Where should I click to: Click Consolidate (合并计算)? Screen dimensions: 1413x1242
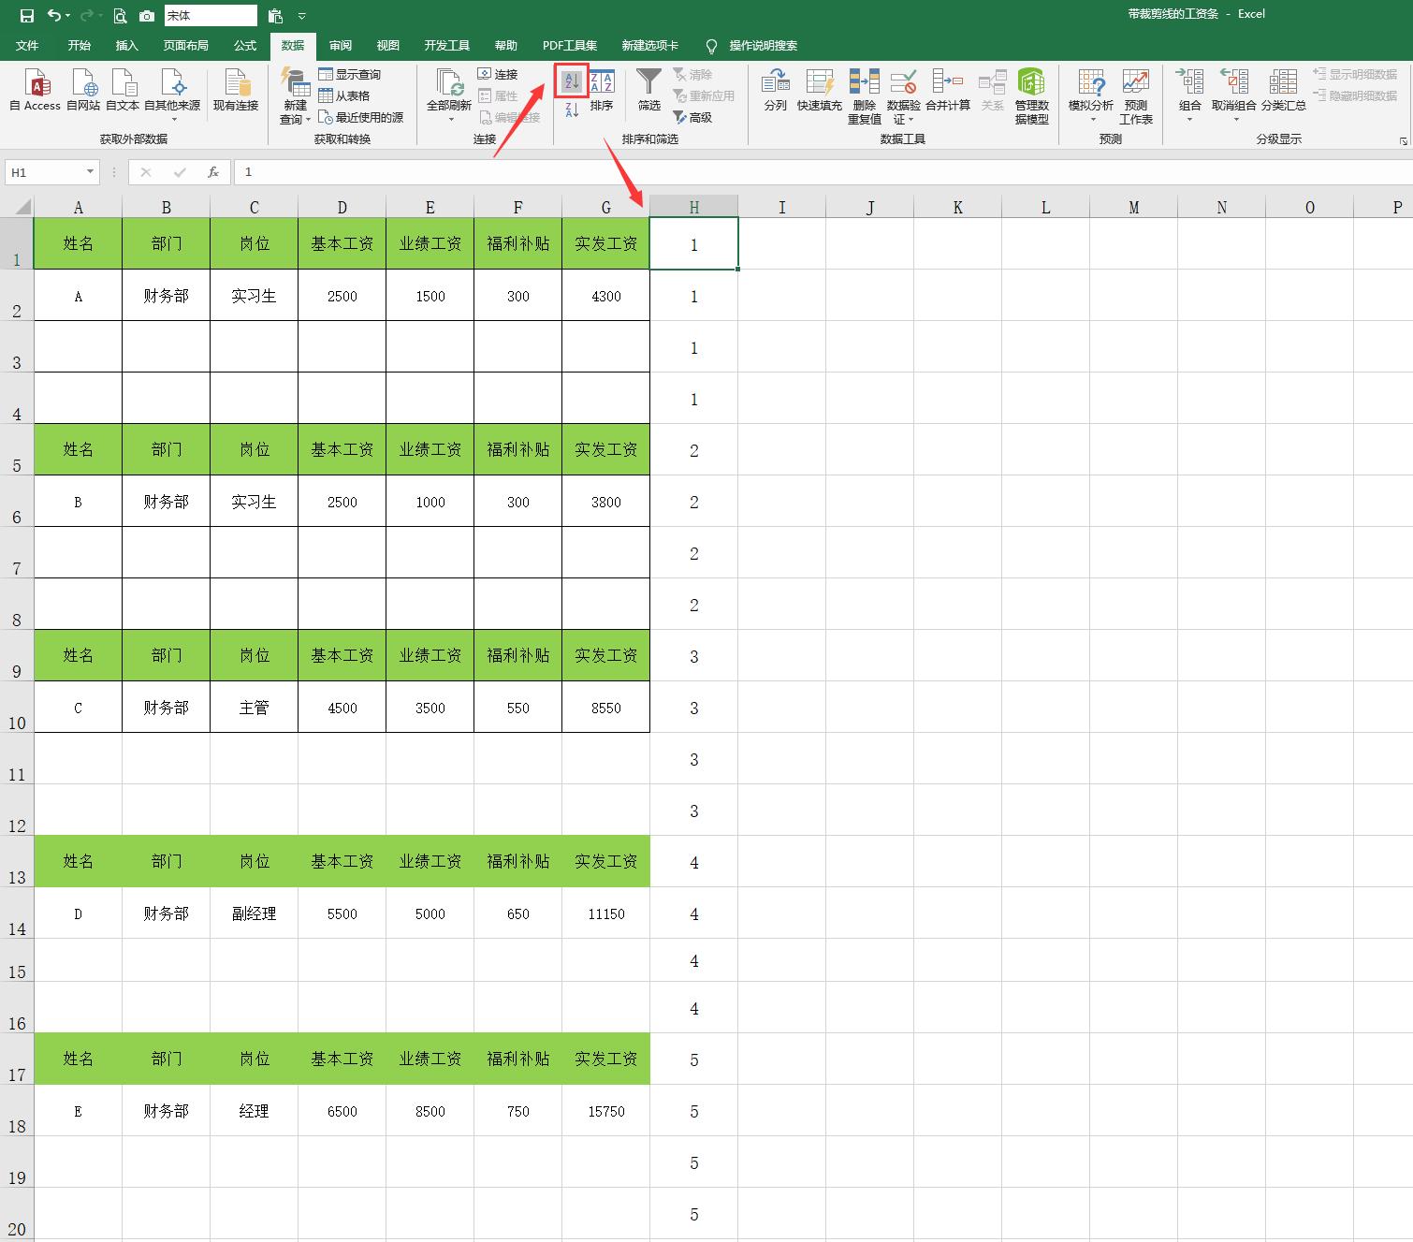[x=948, y=91]
